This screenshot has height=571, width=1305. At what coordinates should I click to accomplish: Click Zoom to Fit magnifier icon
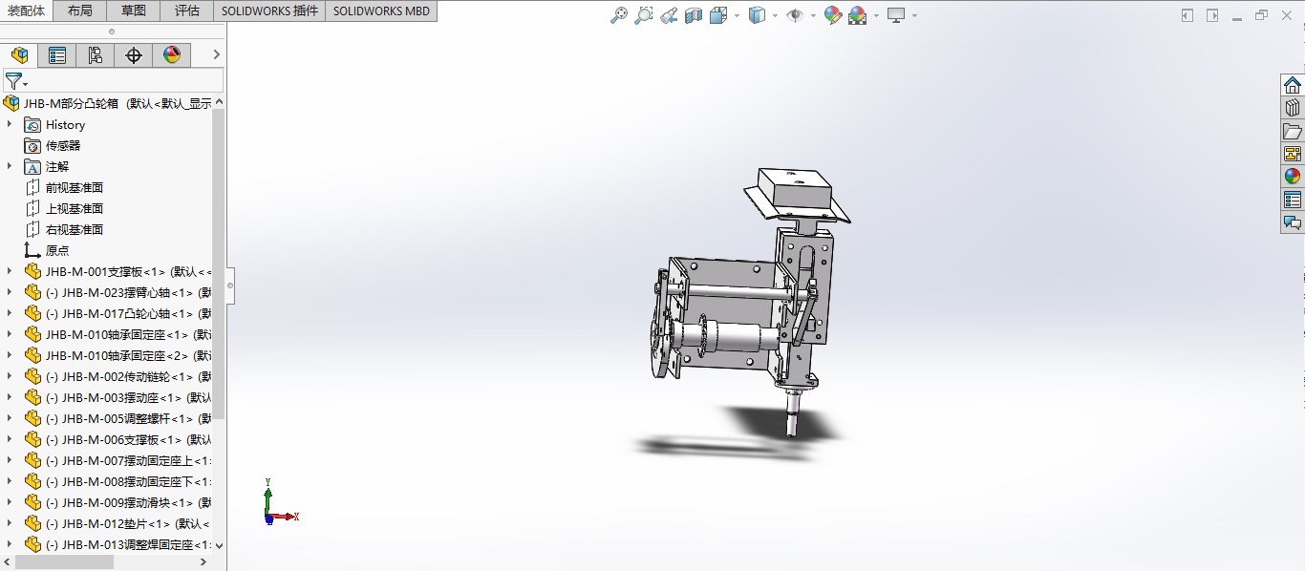(x=619, y=15)
